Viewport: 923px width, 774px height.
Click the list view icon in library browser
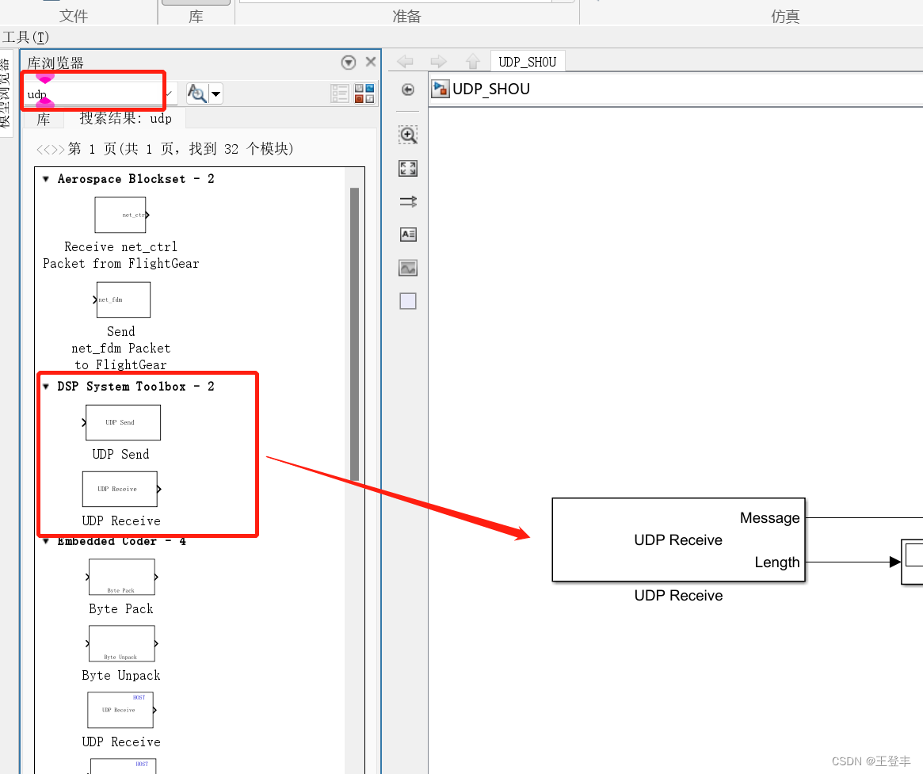click(x=339, y=93)
